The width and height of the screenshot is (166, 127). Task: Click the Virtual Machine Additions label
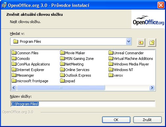pos(133,59)
